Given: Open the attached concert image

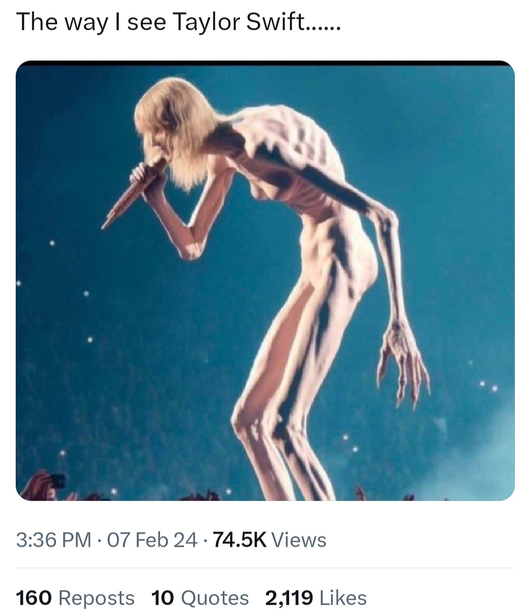Looking at the screenshot, I should tap(265, 280).
